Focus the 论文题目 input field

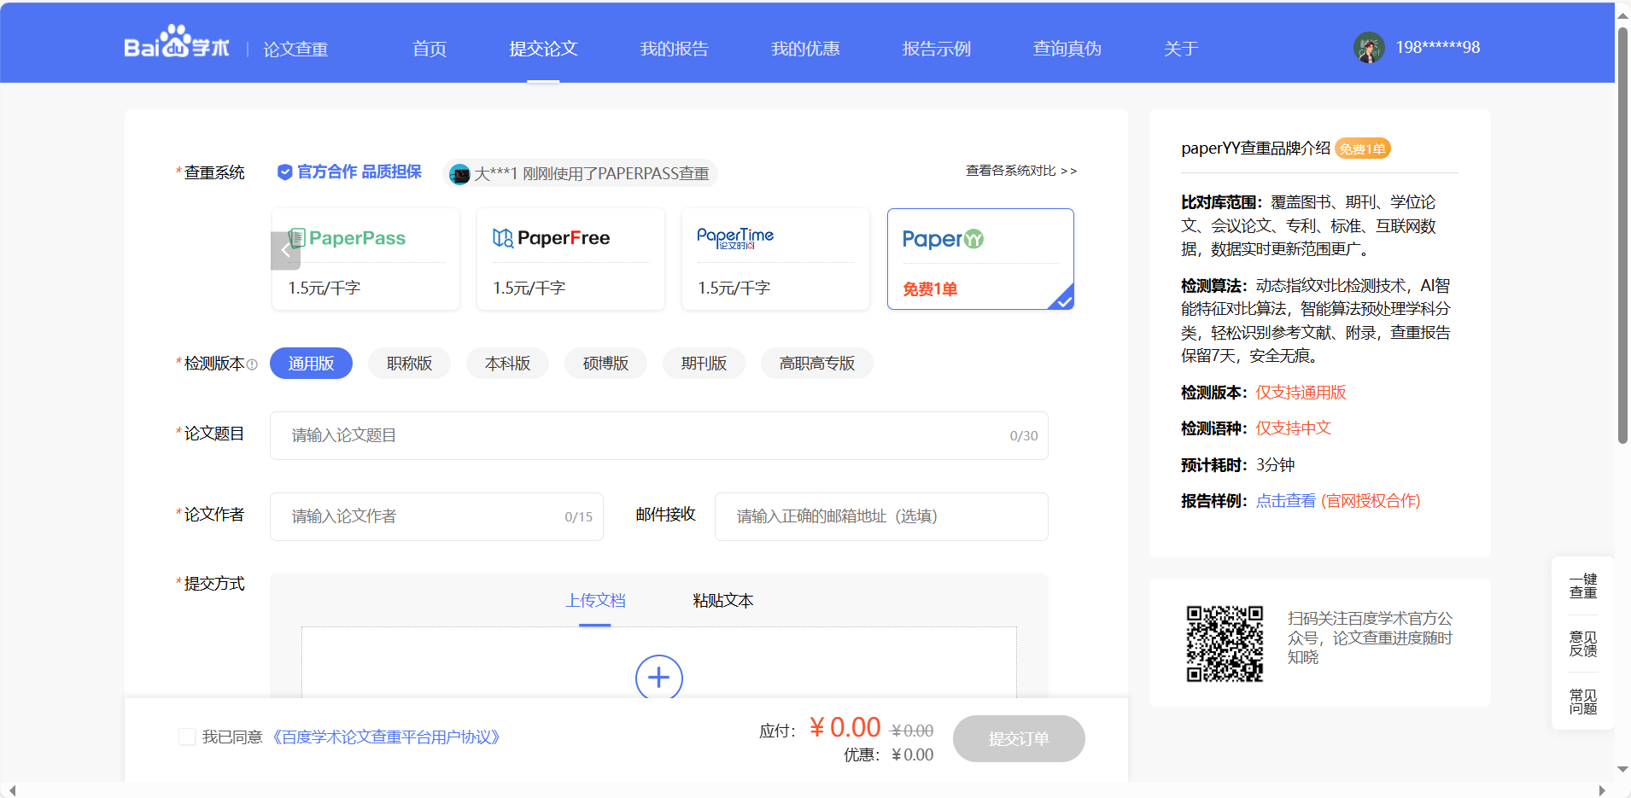[x=659, y=435]
